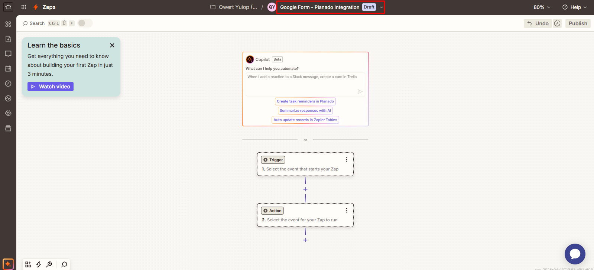
Task: Open the components sidebar icon
Action: (8, 24)
